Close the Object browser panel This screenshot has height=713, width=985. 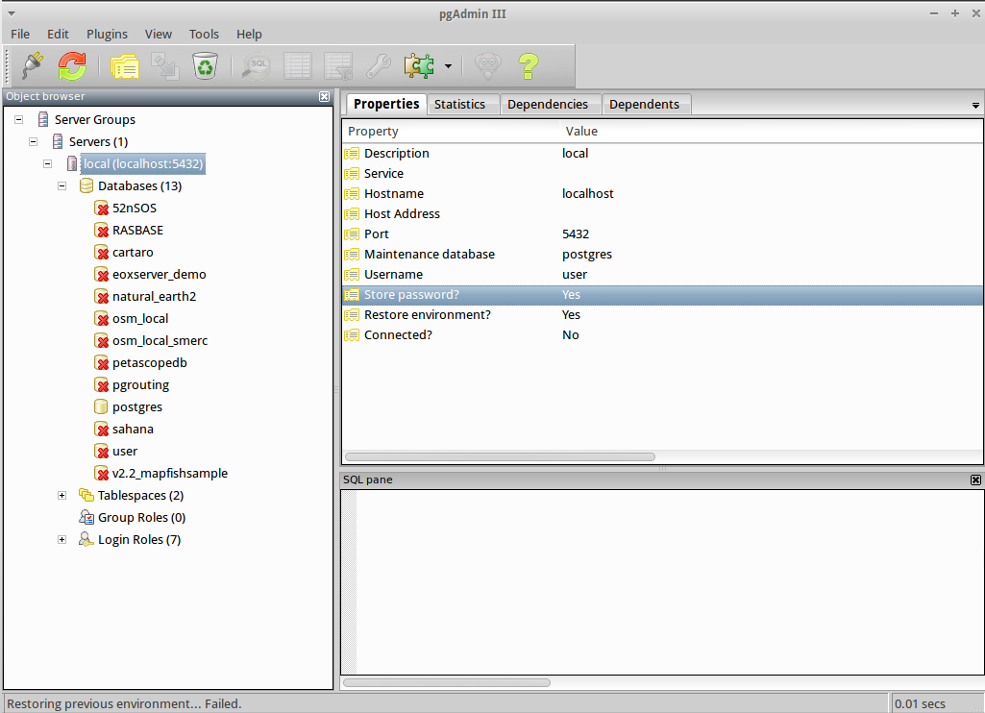click(x=324, y=96)
